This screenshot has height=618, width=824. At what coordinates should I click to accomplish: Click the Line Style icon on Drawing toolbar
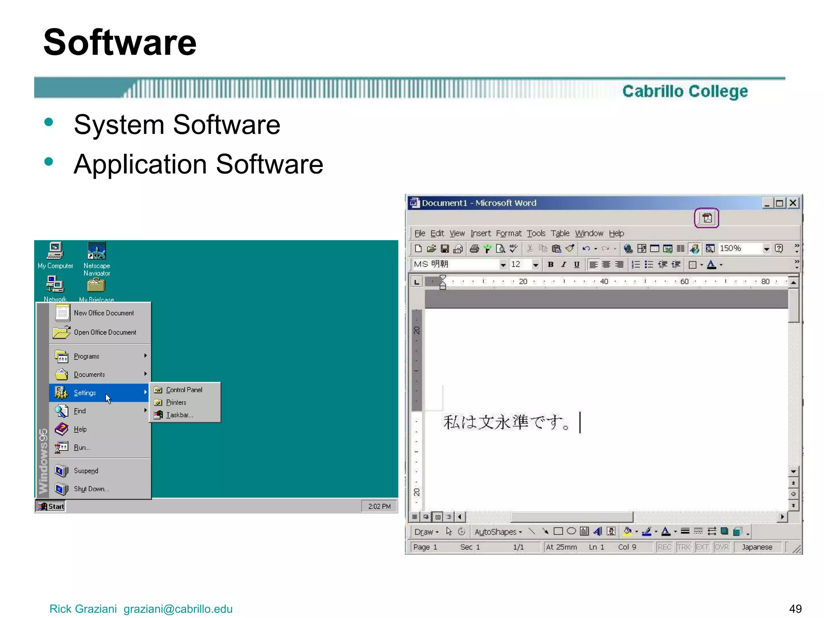coord(685,531)
